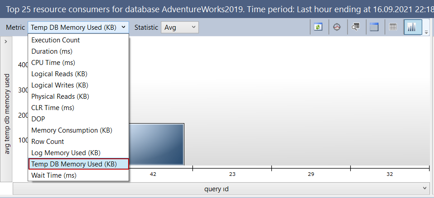
Task: Open the Statistic Avg dropdown
Action: click(x=180, y=28)
